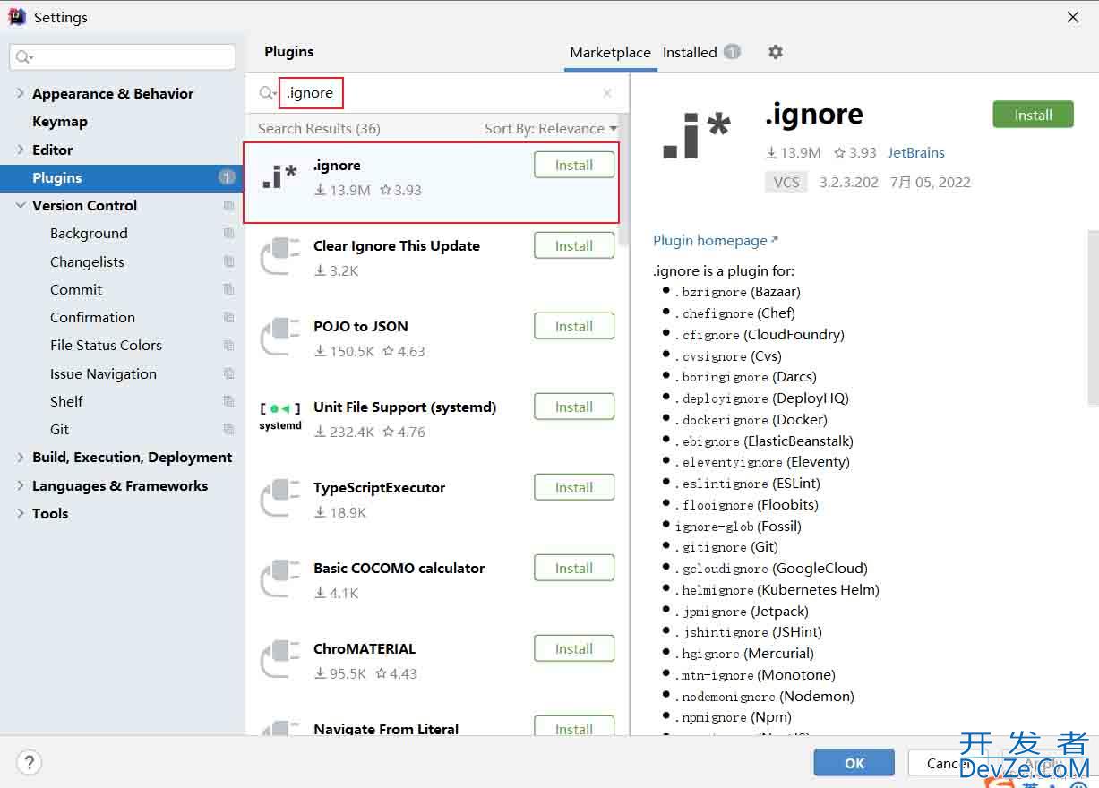Collapse the Version Control section
This screenshot has height=788, width=1099.
pyautogui.click(x=21, y=205)
